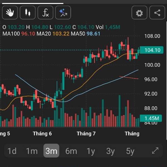Click the 100.00 price axis label

coord(152,65)
